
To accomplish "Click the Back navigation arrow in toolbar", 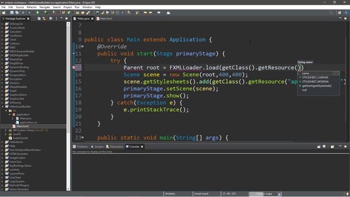I will [151, 13].
